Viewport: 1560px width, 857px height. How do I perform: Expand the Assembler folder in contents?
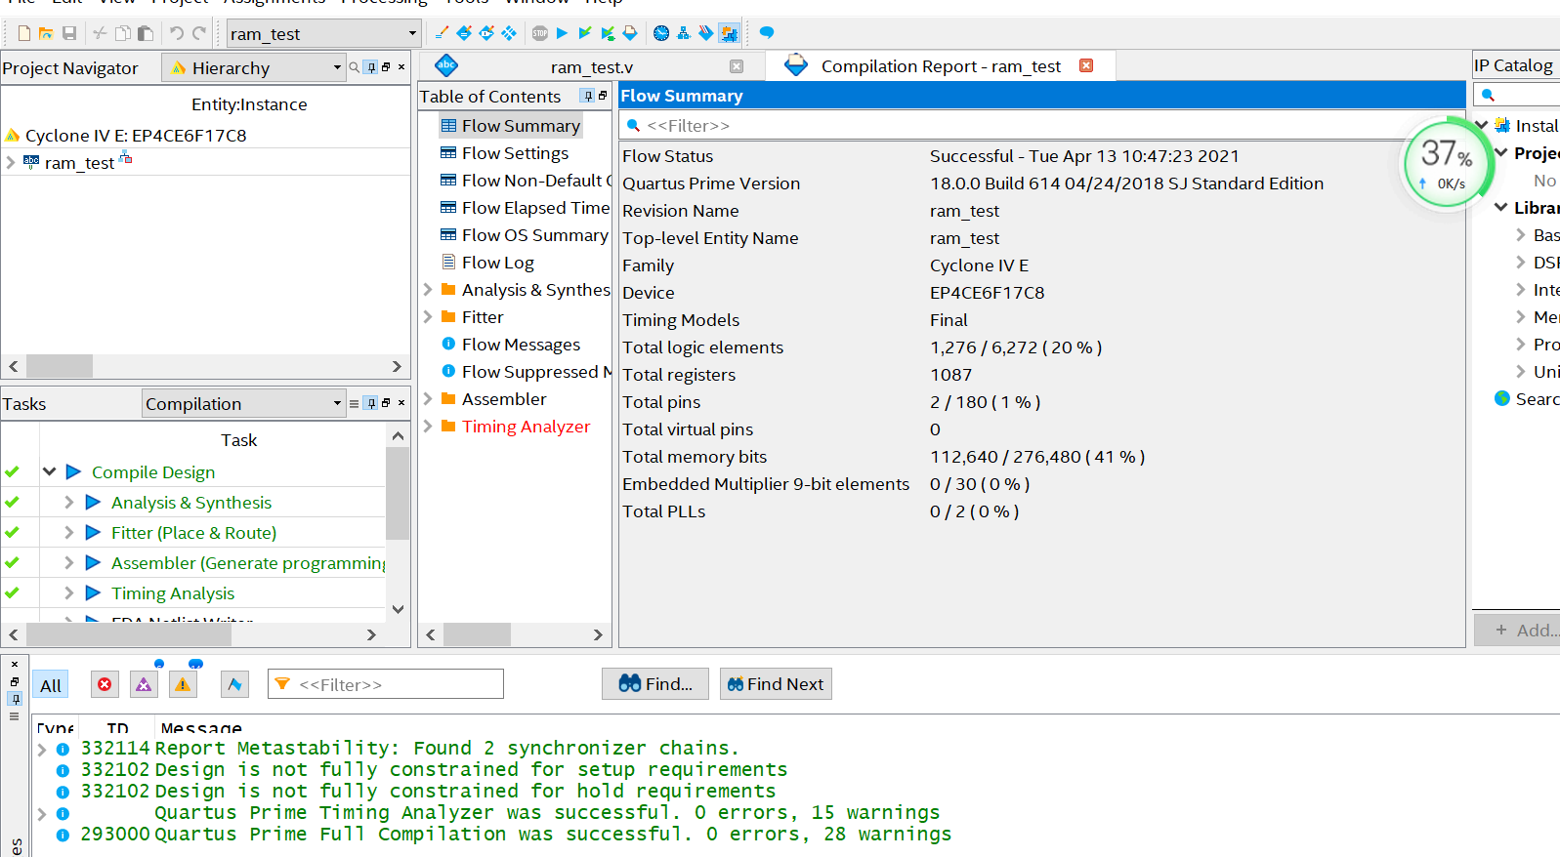428,398
